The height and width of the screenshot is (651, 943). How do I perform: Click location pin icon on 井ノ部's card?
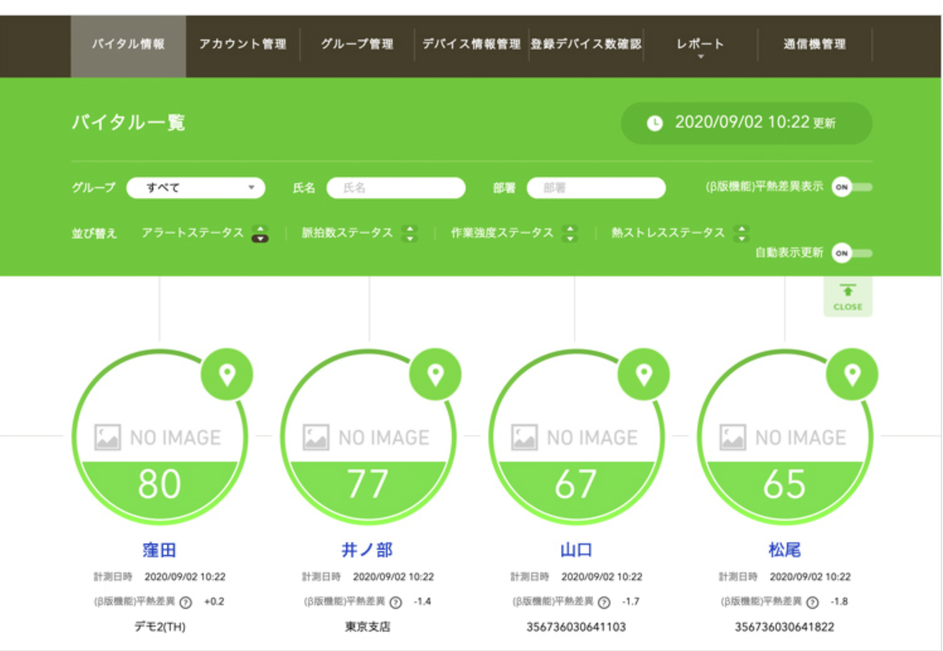pos(435,375)
